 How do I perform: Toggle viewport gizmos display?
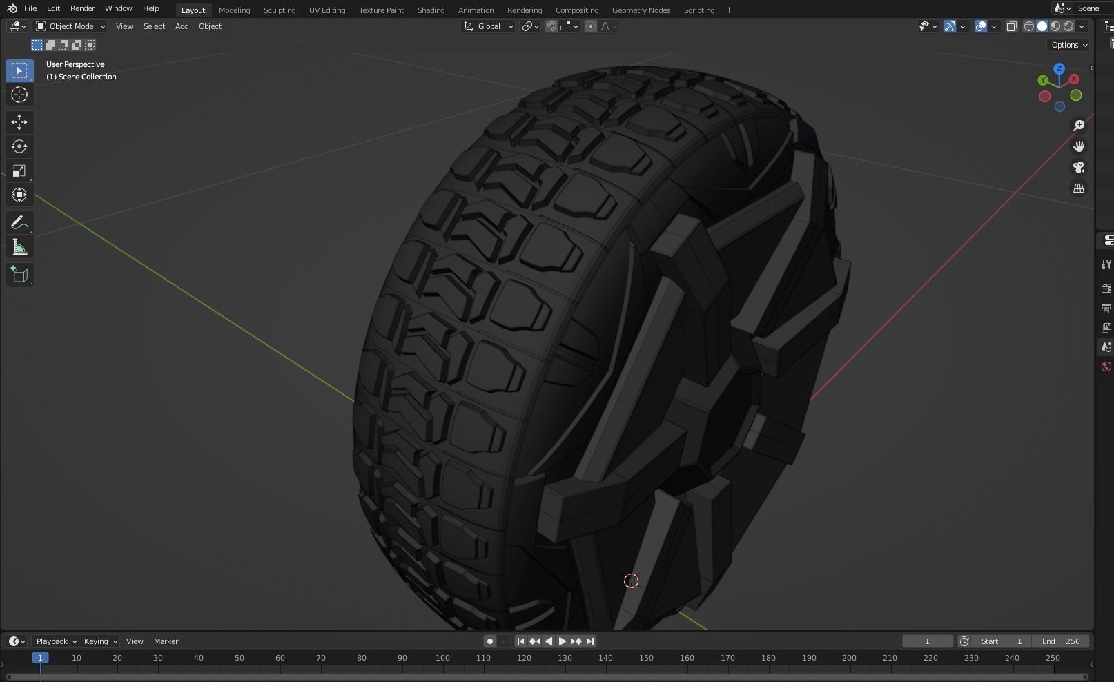[950, 26]
